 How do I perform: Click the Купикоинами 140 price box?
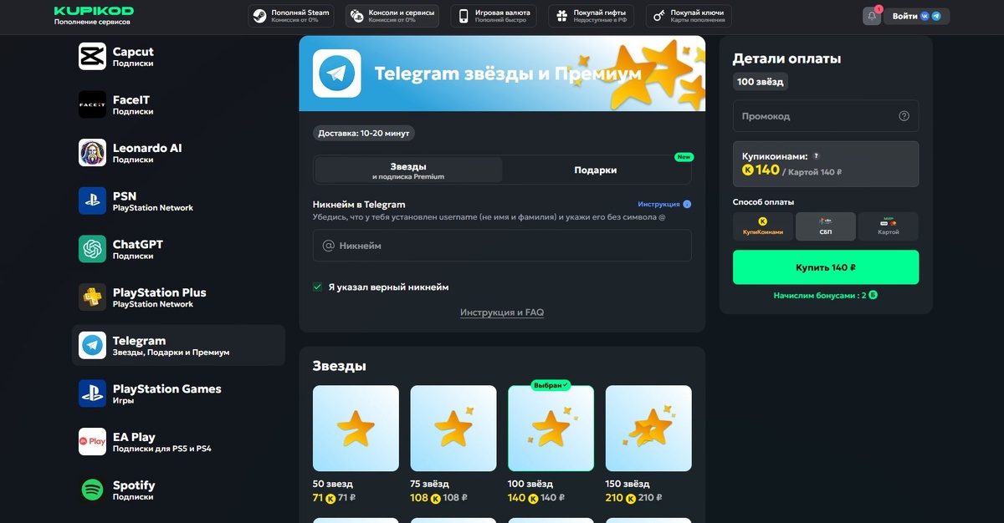click(x=826, y=164)
